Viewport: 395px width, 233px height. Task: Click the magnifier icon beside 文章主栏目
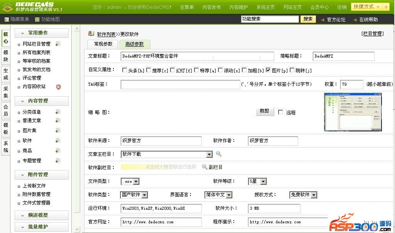[x=219, y=154]
